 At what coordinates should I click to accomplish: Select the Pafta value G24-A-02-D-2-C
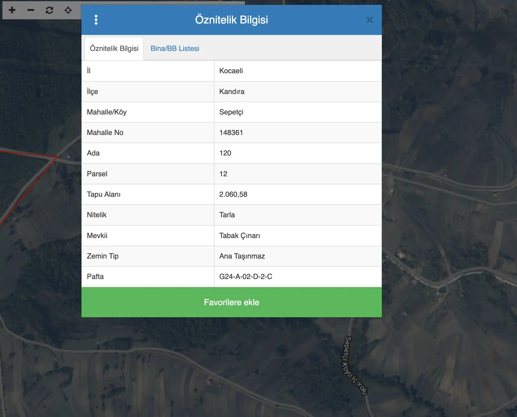(246, 277)
